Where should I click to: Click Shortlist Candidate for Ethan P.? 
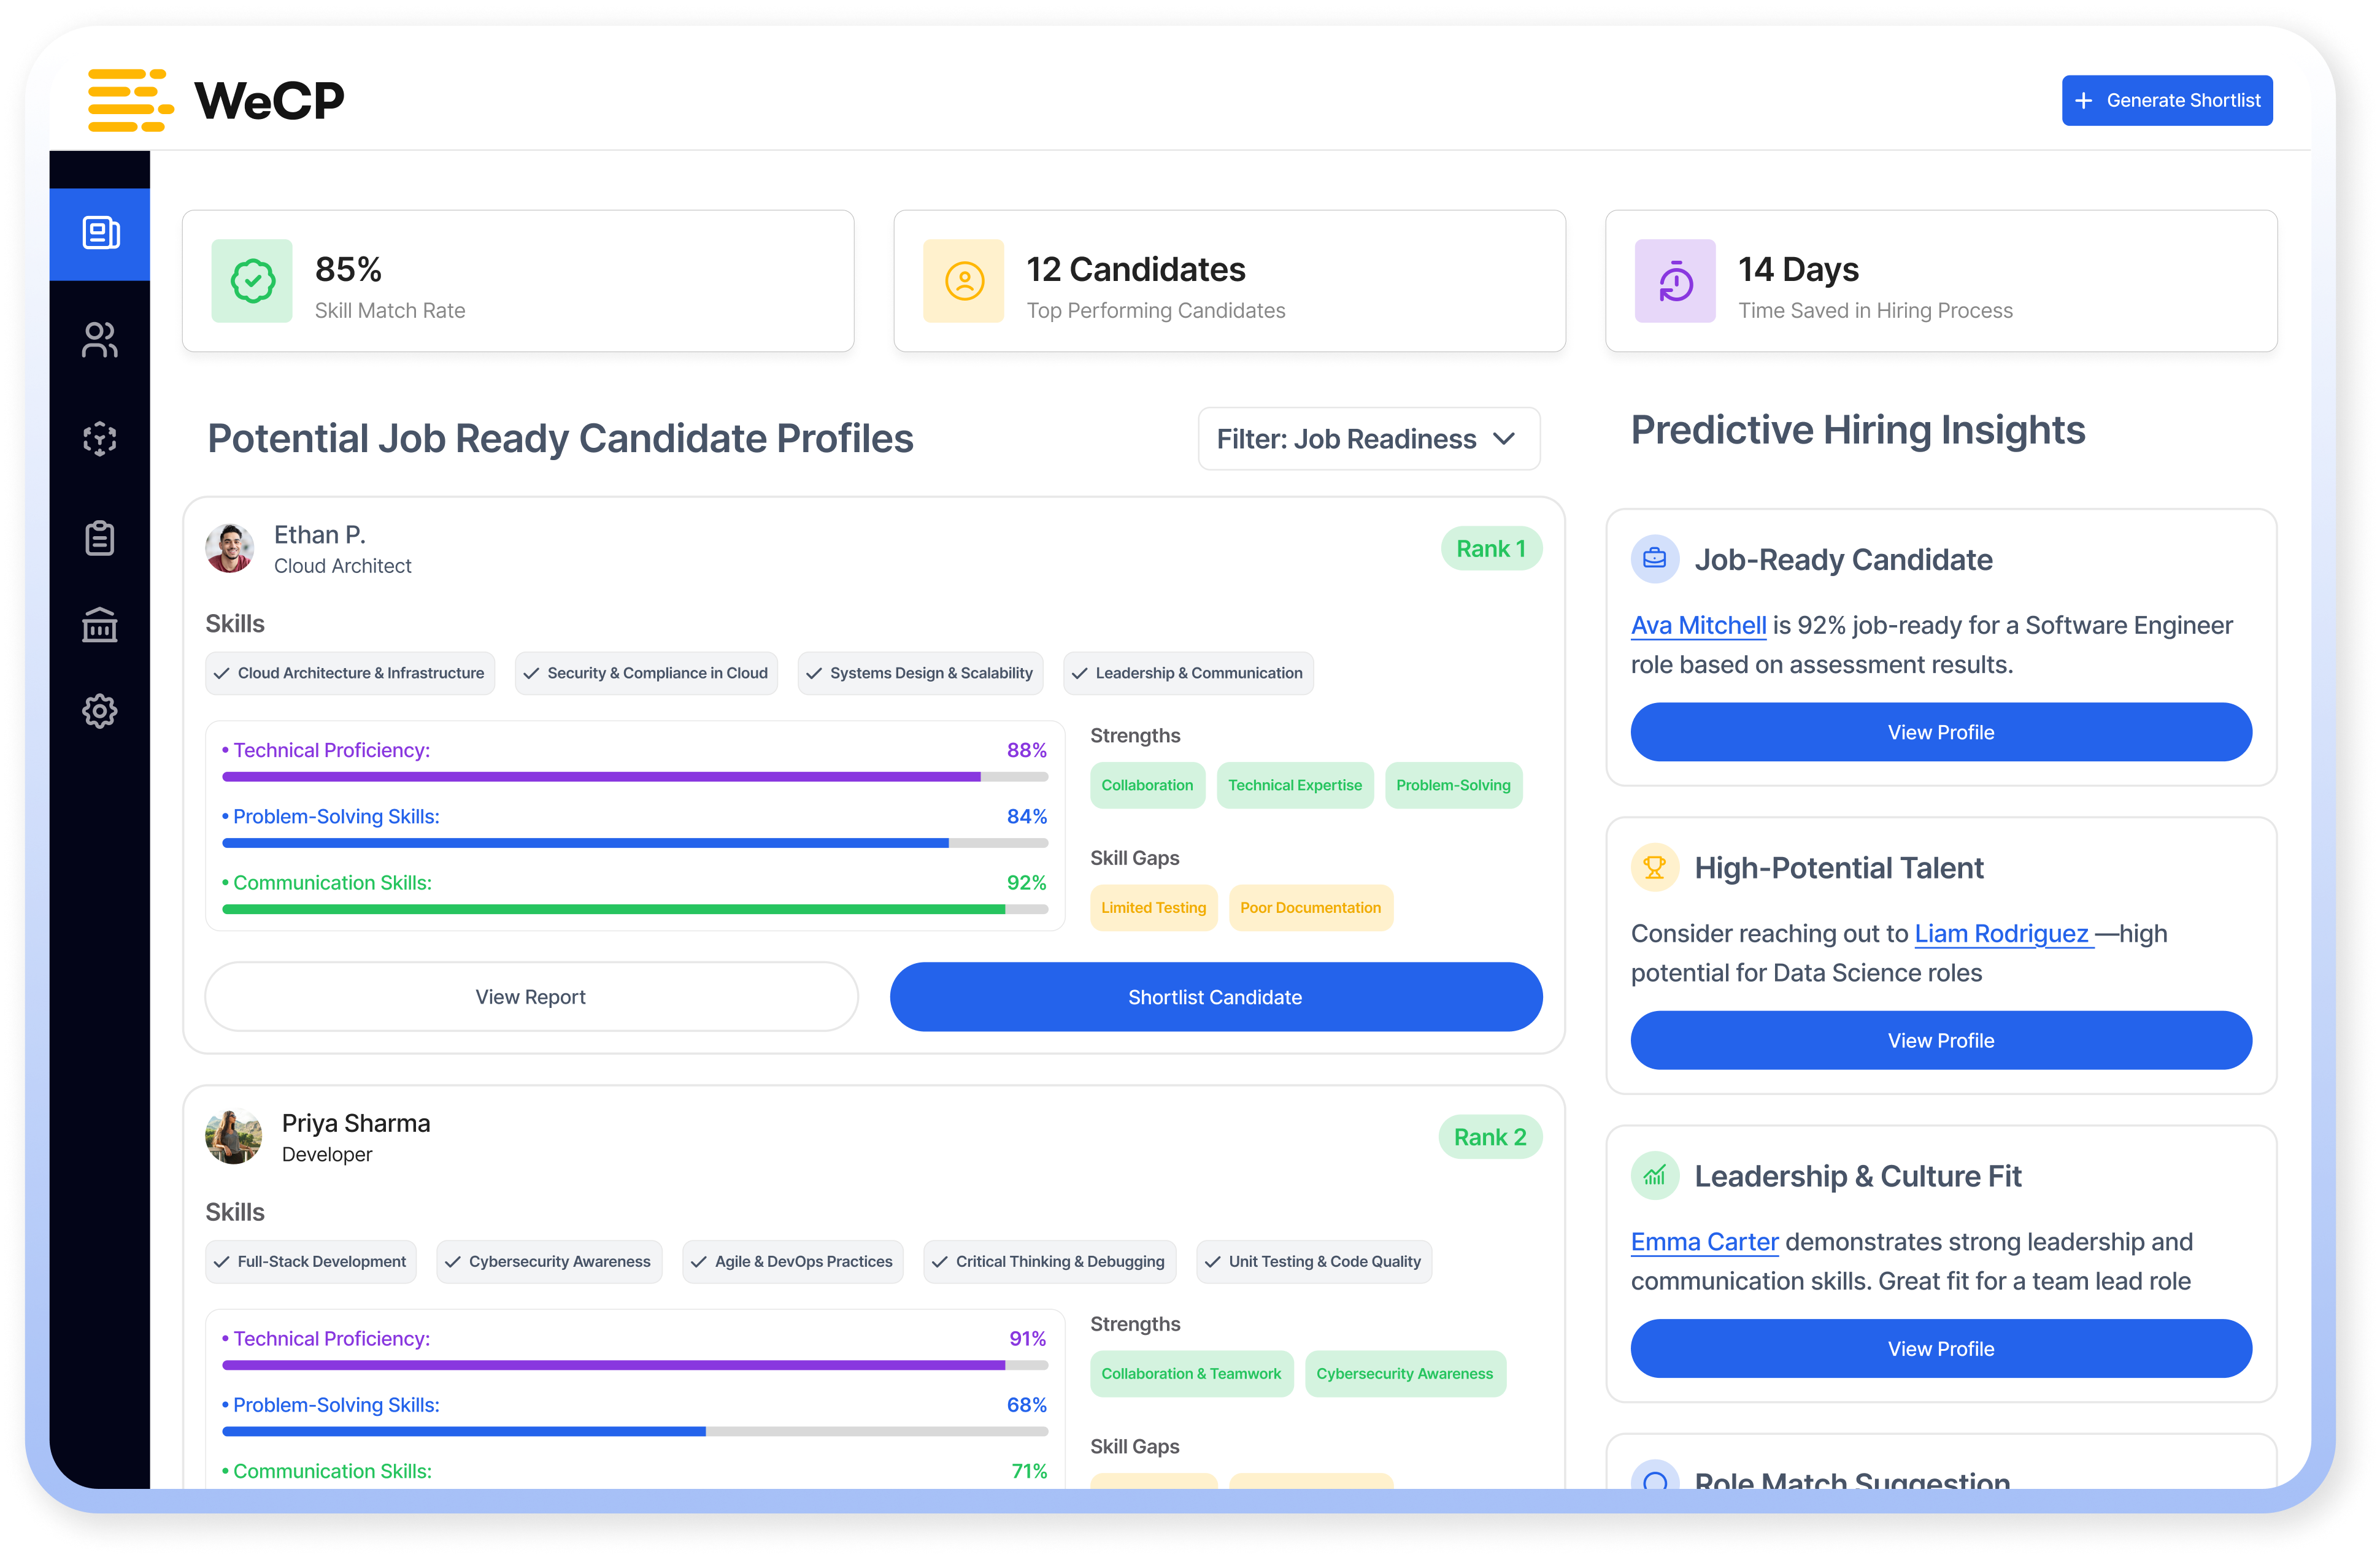pos(1216,997)
